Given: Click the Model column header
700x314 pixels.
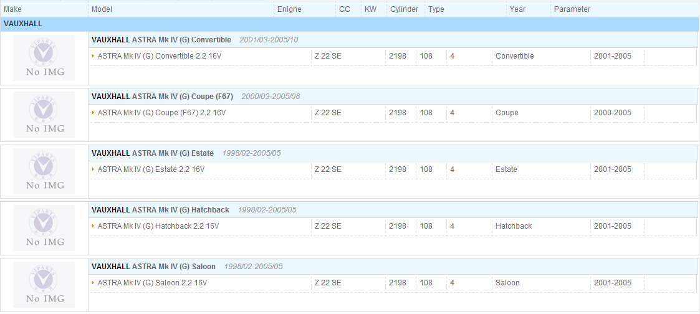Looking at the screenshot, I should pyautogui.click(x=102, y=9).
